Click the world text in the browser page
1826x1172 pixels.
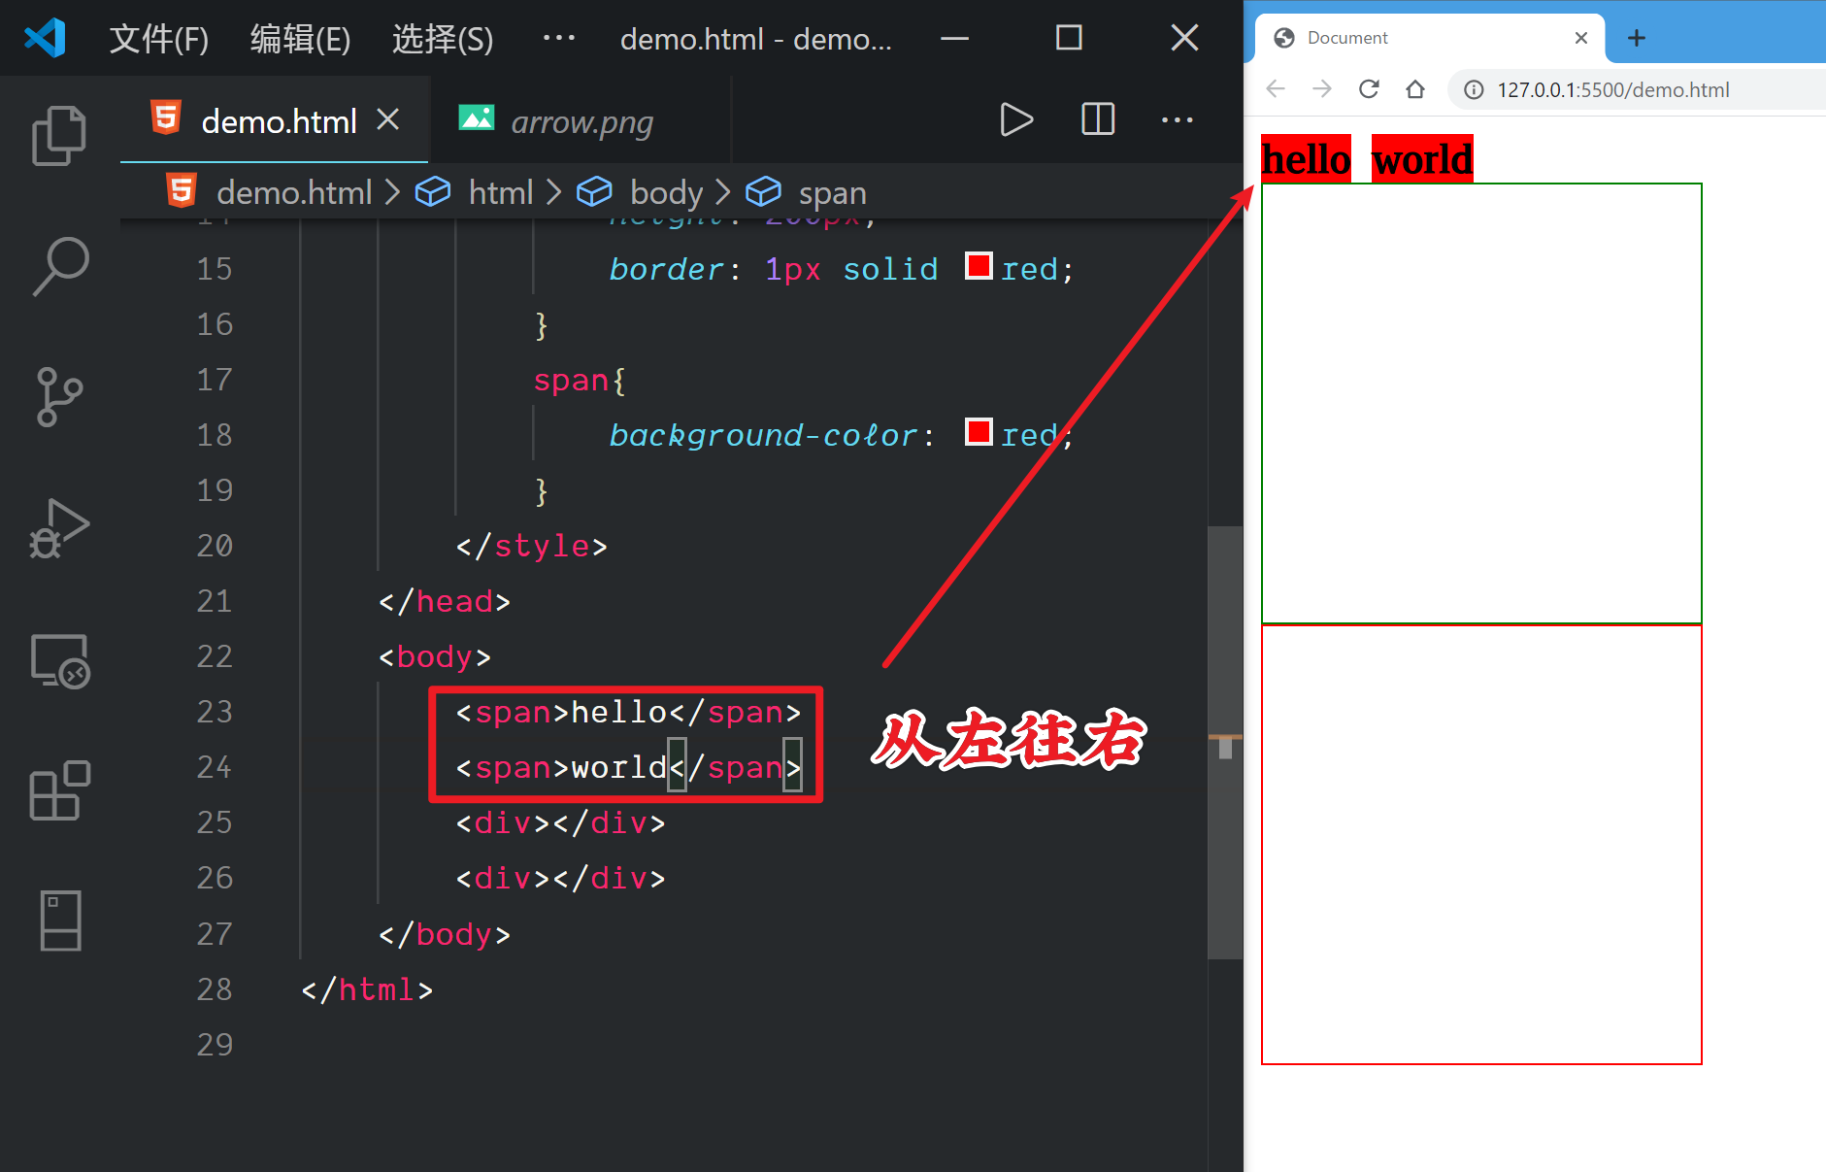click(1422, 158)
